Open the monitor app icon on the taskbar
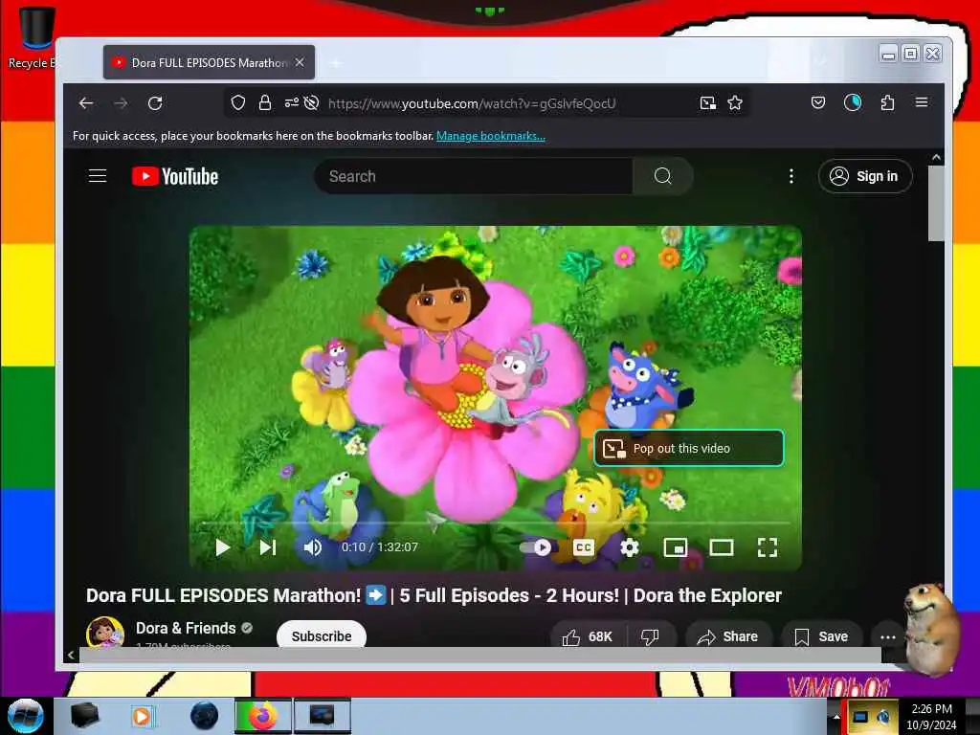This screenshot has height=735, width=980. click(323, 716)
